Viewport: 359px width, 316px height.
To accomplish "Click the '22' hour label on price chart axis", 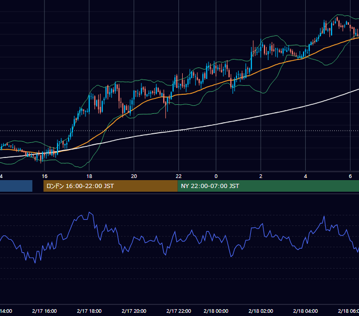I will (x=178, y=176).
